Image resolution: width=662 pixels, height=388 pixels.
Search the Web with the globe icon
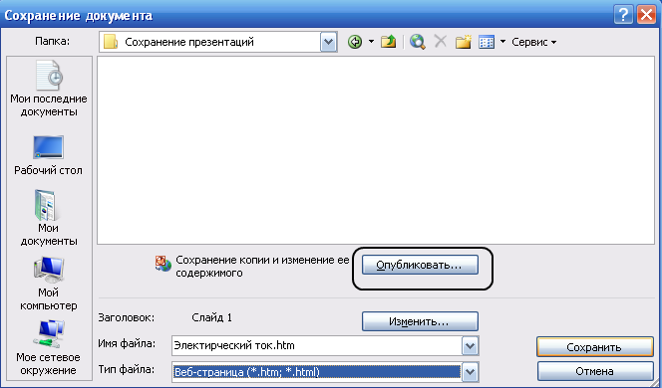coord(417,42)
